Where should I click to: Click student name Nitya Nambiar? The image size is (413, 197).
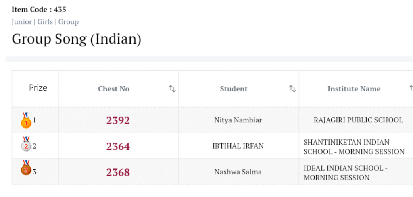click(238, 120)
